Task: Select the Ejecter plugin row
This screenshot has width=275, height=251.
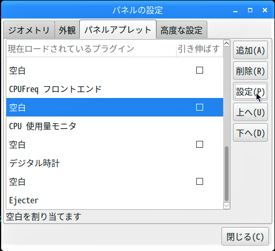Action: pos(115,200)
